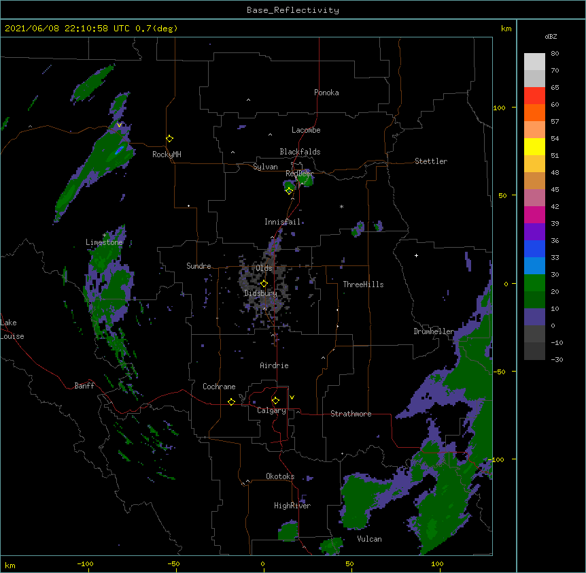The image size is (586, 573).
Task: Click the white caret marker southwest of Ponoka
Action: [x=249, y=100]
